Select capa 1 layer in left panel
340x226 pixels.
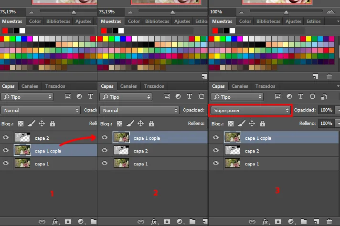click(x=49, y=164)
